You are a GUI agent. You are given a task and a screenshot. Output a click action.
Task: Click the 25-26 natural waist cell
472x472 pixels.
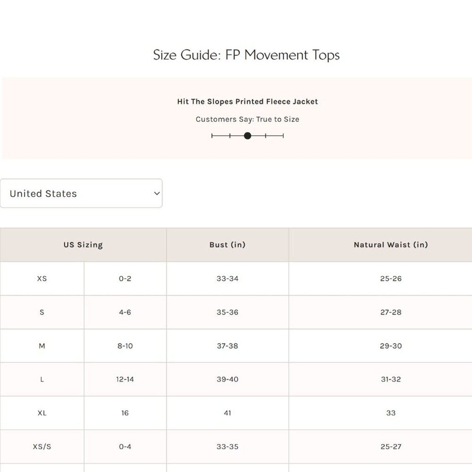(391, 279)
